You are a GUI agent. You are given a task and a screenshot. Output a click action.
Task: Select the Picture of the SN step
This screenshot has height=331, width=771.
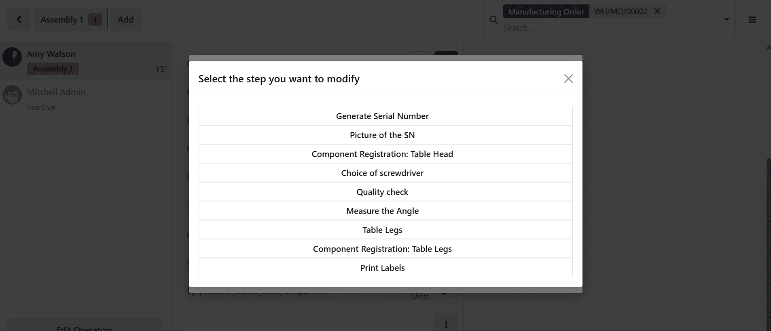pos(382,135)
